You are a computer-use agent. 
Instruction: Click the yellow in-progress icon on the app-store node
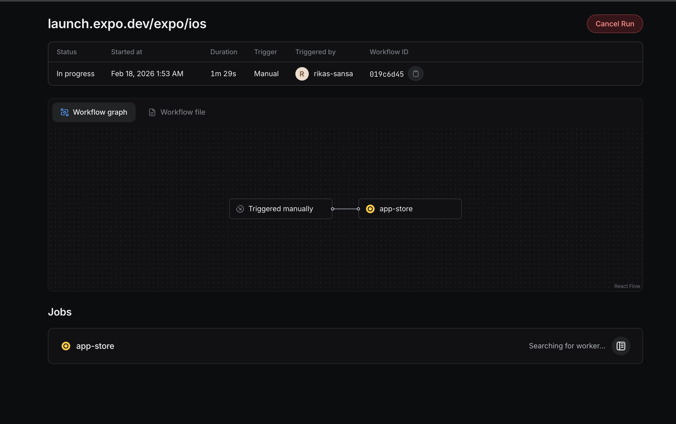pyautogui.click(x=370, y=209)
